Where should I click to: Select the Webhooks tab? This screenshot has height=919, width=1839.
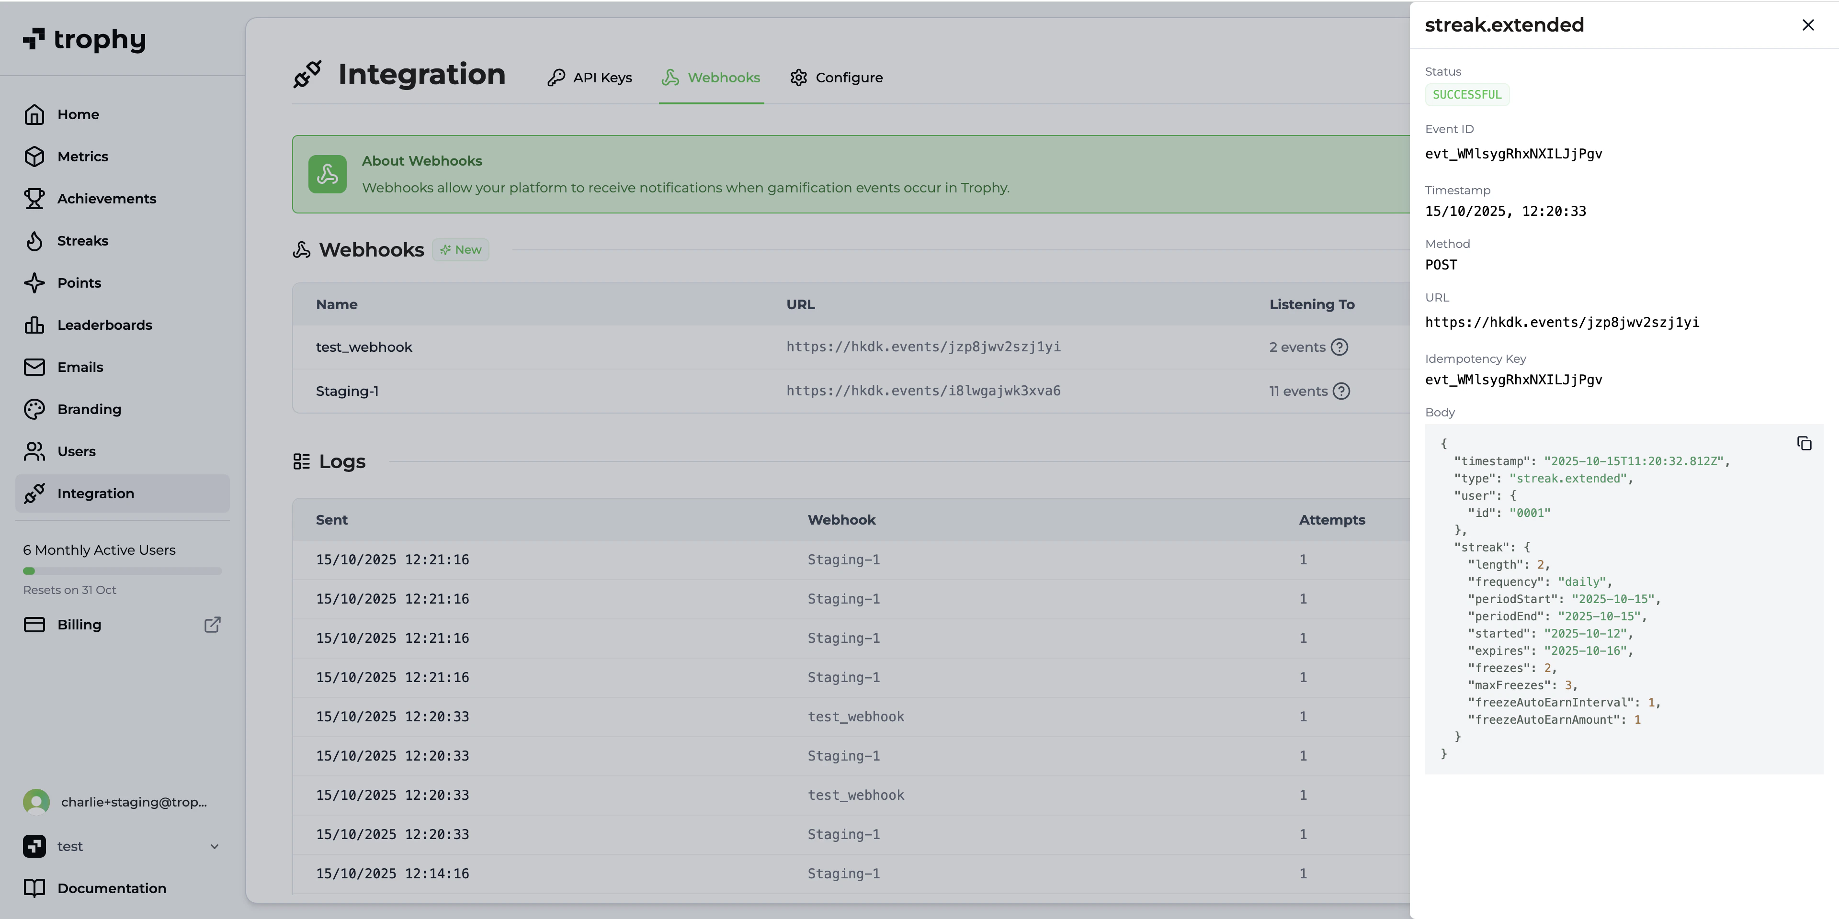(711, 78)
